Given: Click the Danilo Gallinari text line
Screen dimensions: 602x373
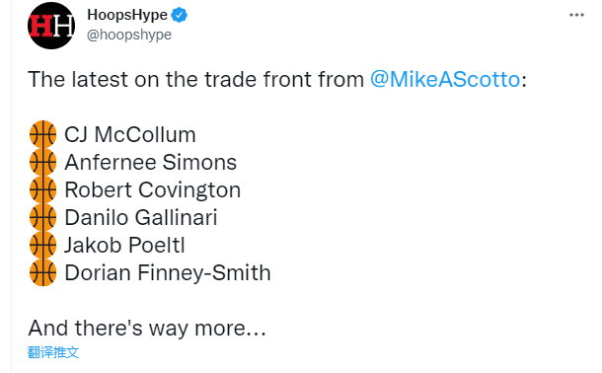Looking at the screenshot, I should point(141,217).
